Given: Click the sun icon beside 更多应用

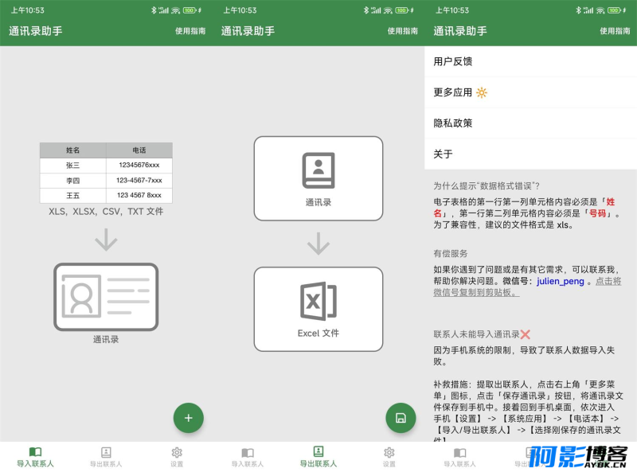Looking at the screenshot, I should point(482,92).
